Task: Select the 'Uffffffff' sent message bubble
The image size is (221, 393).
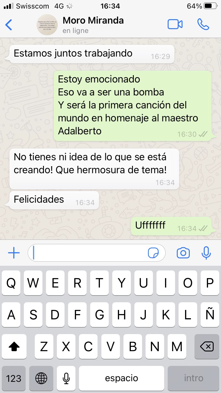Action: [x=171, y=226]
